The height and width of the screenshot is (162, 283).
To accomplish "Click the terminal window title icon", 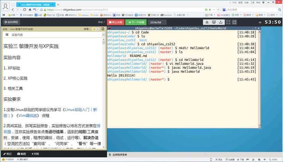I will click(x=109, y=28).
